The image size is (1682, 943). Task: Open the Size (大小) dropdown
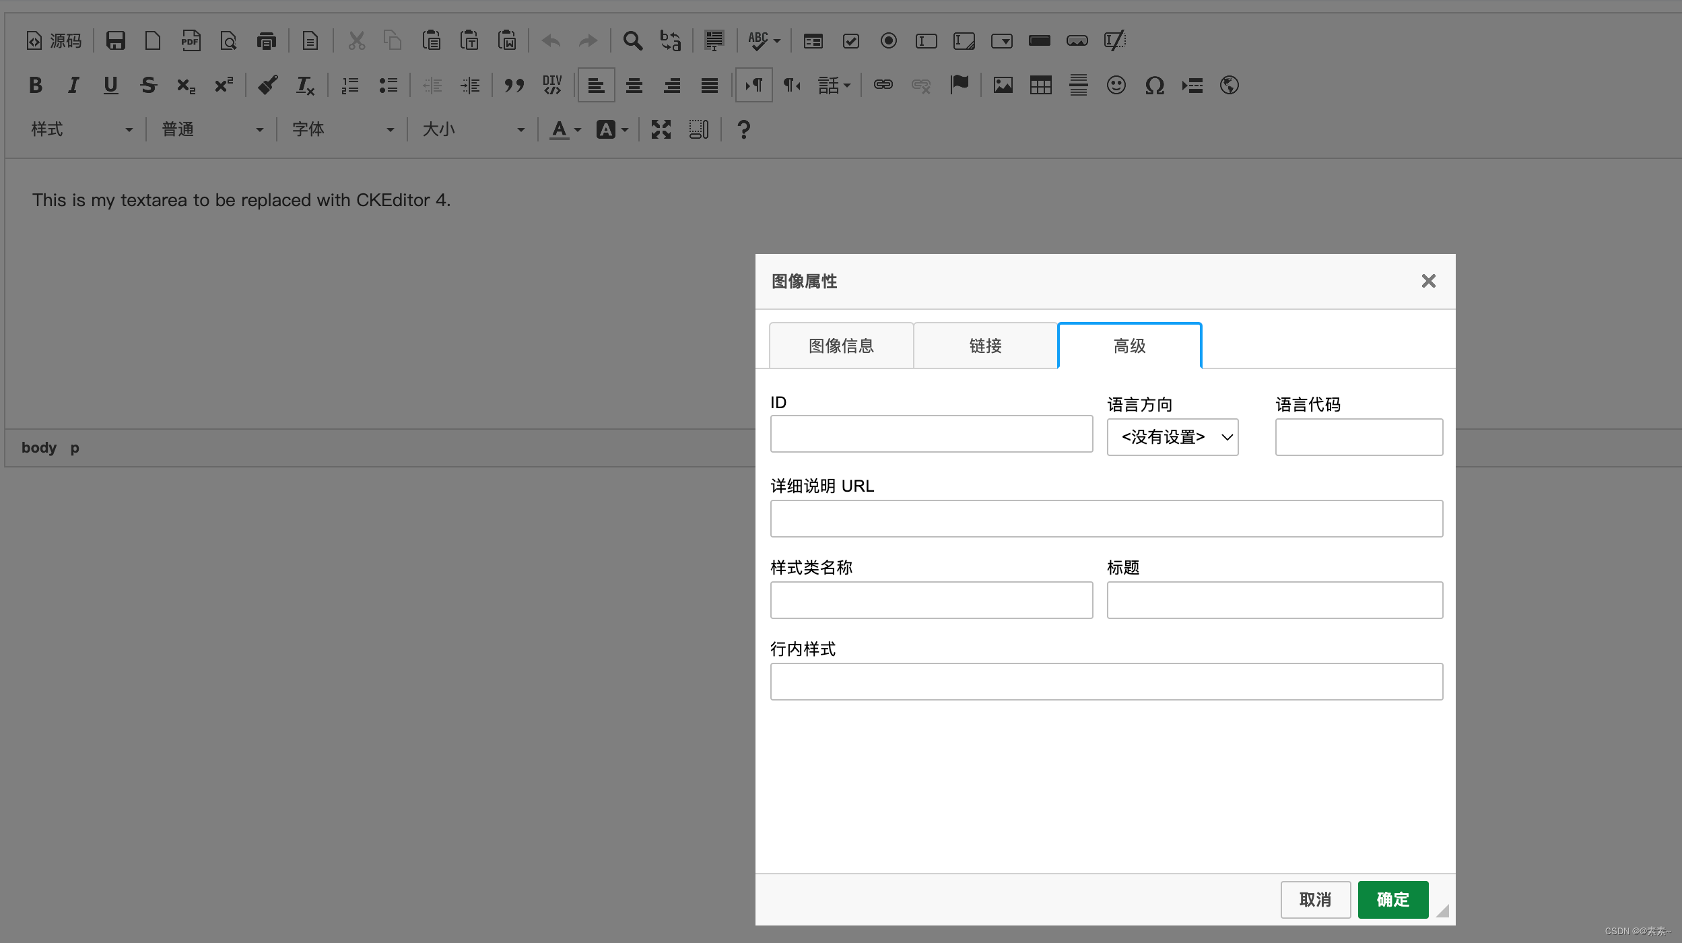[x=473, y=129]
